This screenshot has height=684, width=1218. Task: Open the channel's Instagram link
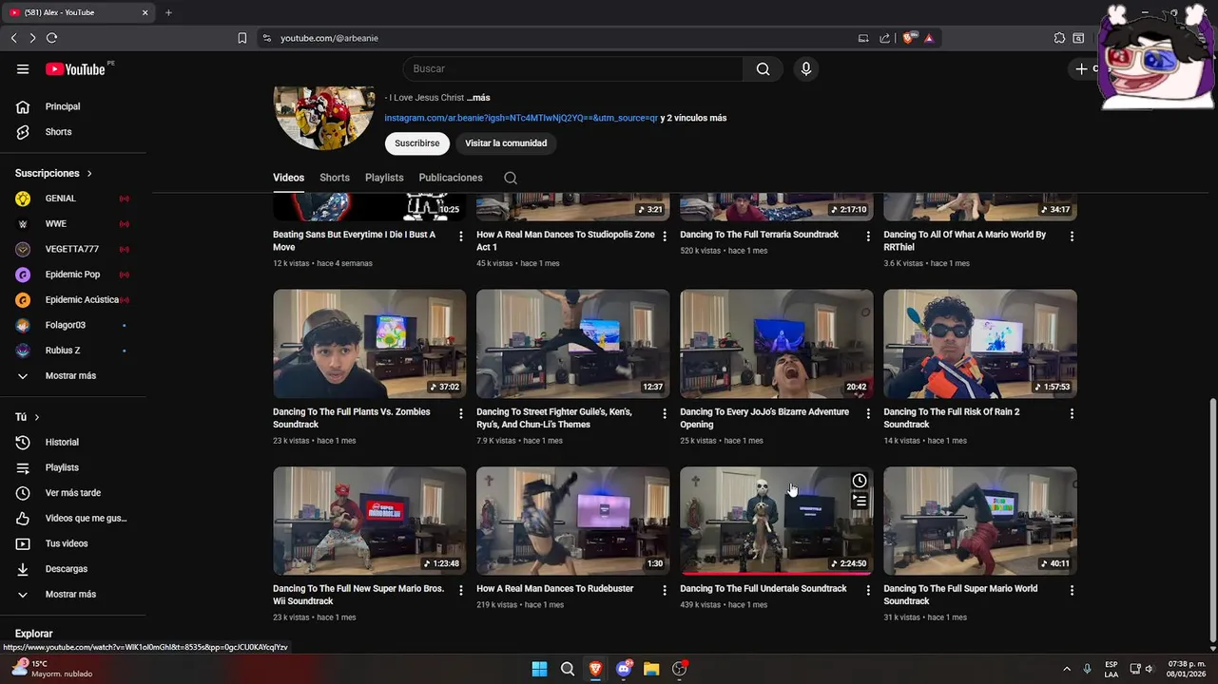click(521, 118)
